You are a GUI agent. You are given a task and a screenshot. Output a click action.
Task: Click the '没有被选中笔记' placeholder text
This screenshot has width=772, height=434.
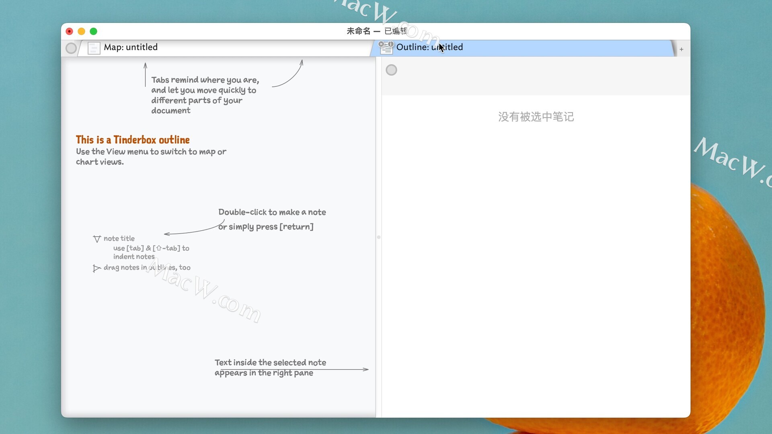tap(536, 117)
